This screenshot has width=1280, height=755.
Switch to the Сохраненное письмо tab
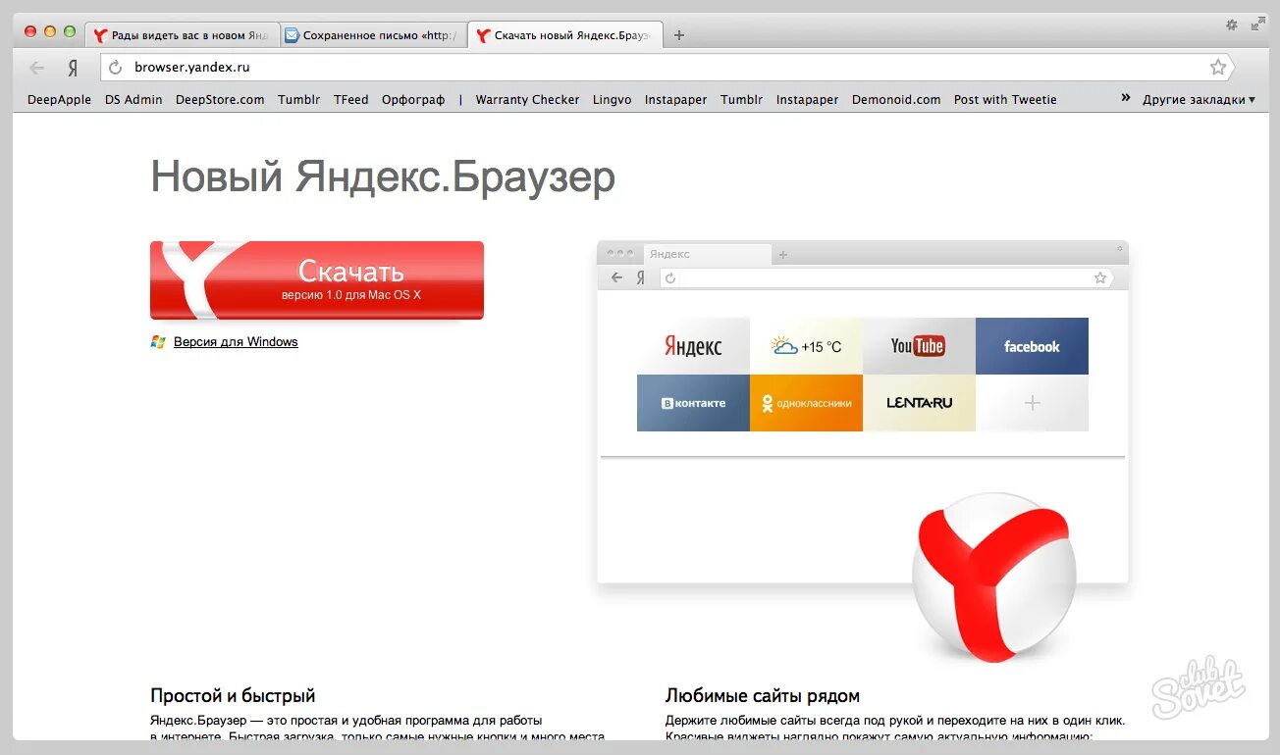coord(373,35)
